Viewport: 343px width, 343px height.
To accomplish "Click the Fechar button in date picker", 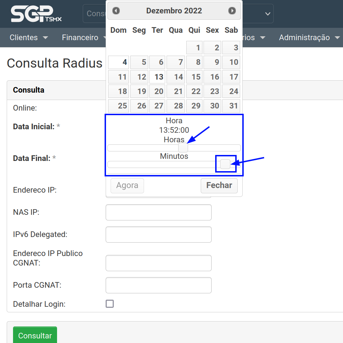I will [219, 186].
